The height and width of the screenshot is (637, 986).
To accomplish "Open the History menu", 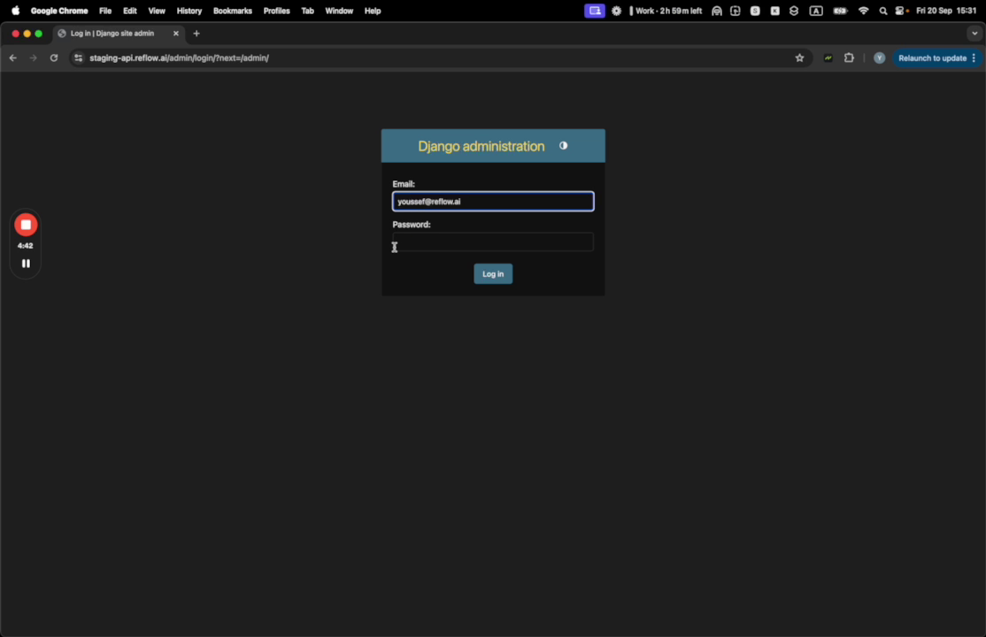I will coord(189,11).
